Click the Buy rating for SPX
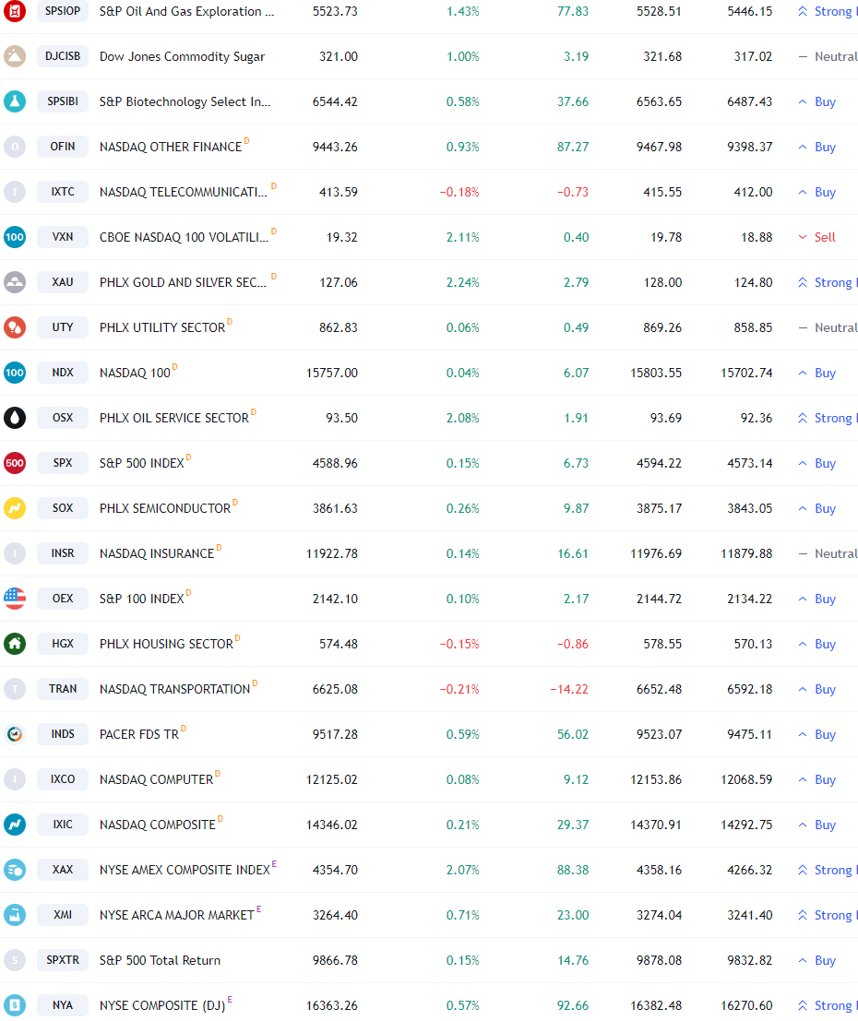Viewport: 858px width, 1021px height. [x=817, y=463]
